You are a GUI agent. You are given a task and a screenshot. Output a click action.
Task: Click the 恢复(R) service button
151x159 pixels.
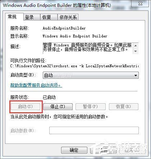tap(124, 106)
